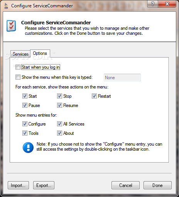Click the 'Please select the services' description text
This screenshot has width=179, height=197.
87,31
